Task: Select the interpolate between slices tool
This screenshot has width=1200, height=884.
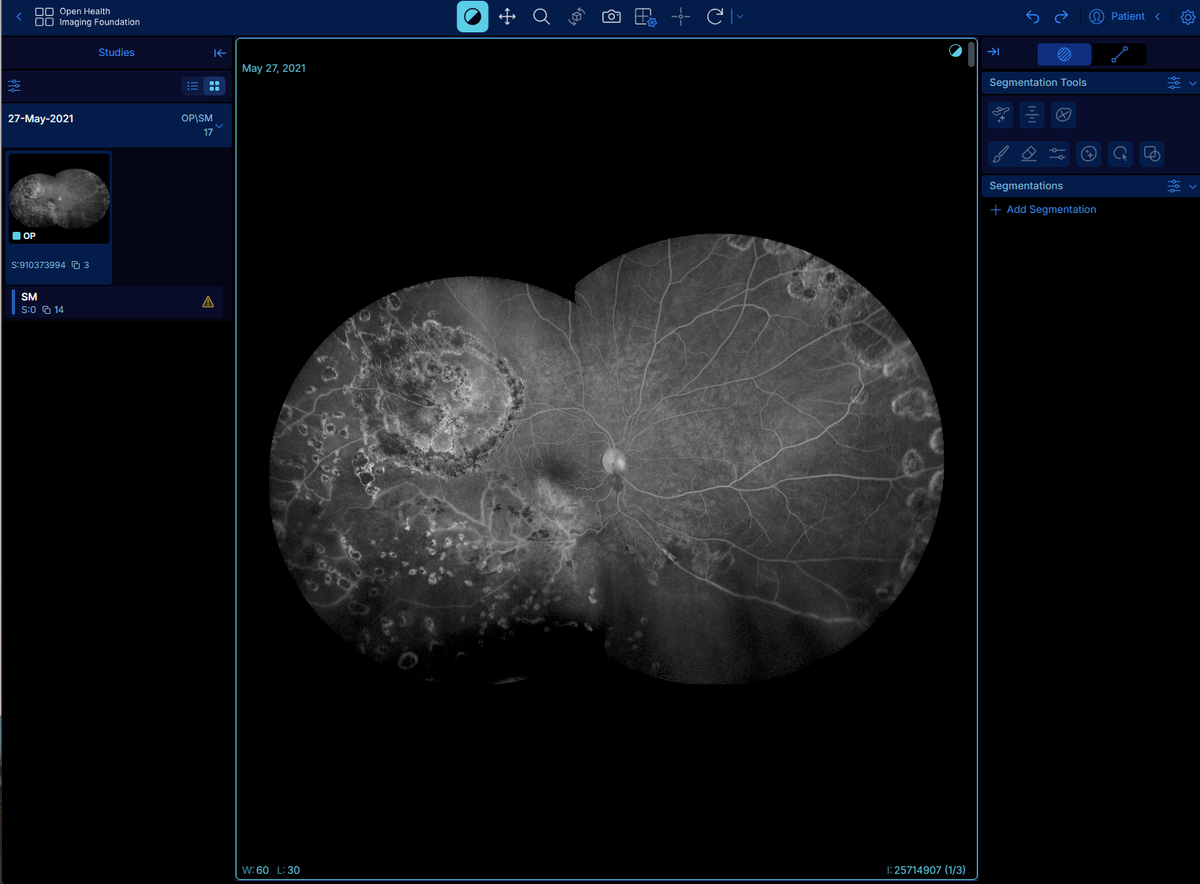Action: pos(1032,115)
